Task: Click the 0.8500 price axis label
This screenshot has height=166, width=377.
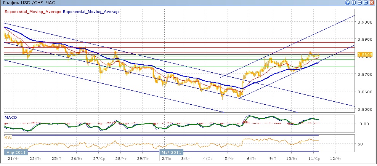Action: pos(365,109)
